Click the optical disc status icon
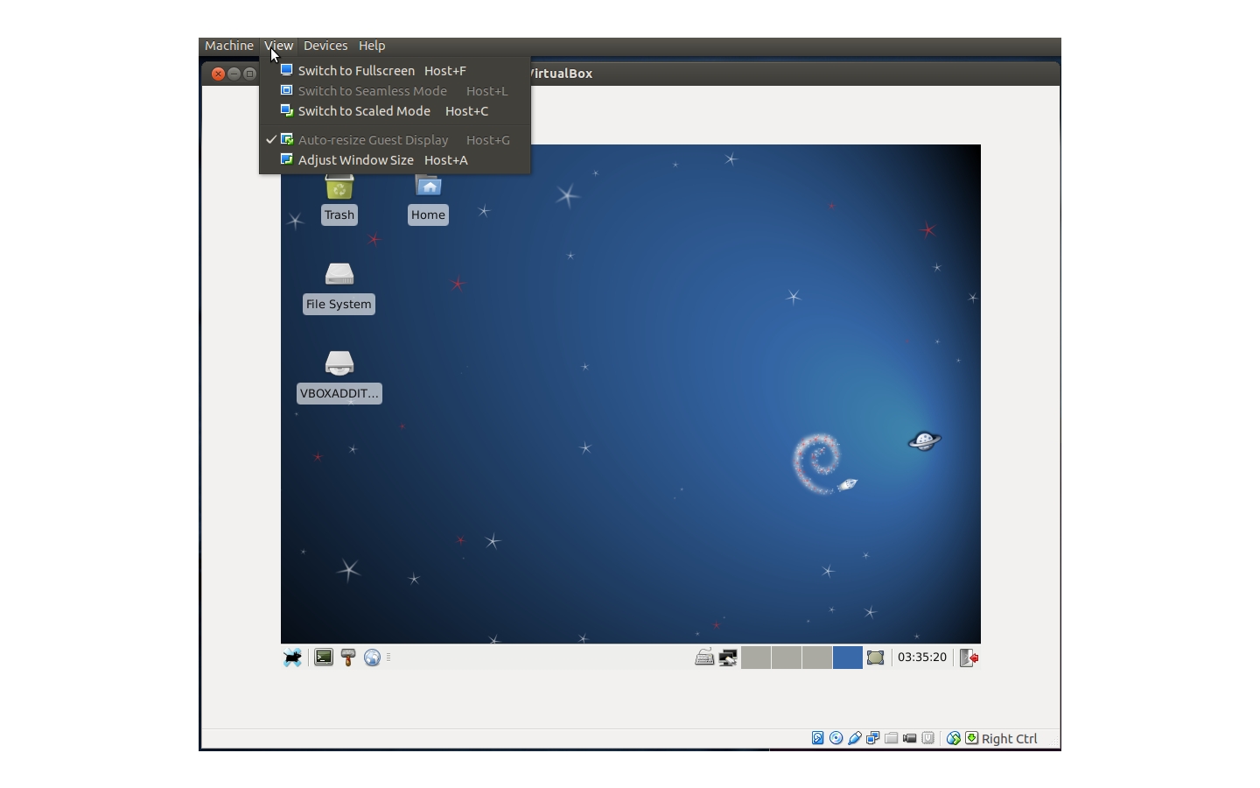The image size is (1260, 788). point(836,738)
